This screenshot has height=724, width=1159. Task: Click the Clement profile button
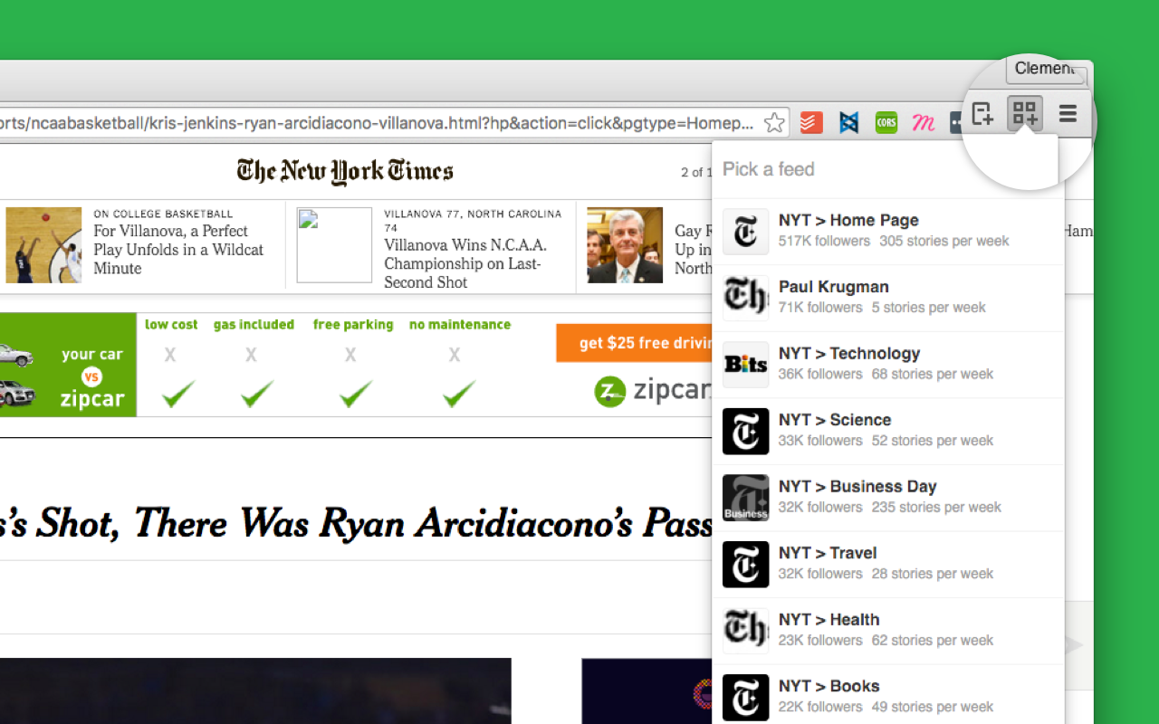click(x=1045, y=69)
